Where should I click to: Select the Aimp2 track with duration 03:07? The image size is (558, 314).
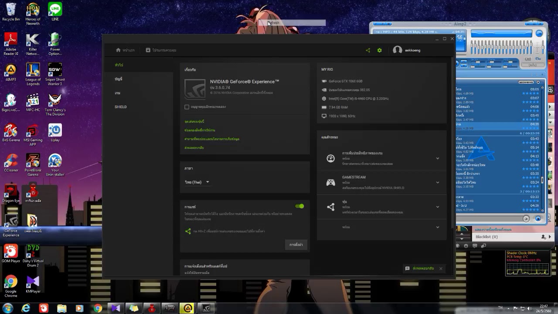[x=497, y=100]
